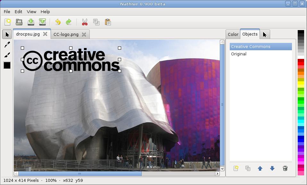The width and height of the screenshot is (307, 185).
Task: Click the scroll down arrow of canvas
Action: [222, 168]
